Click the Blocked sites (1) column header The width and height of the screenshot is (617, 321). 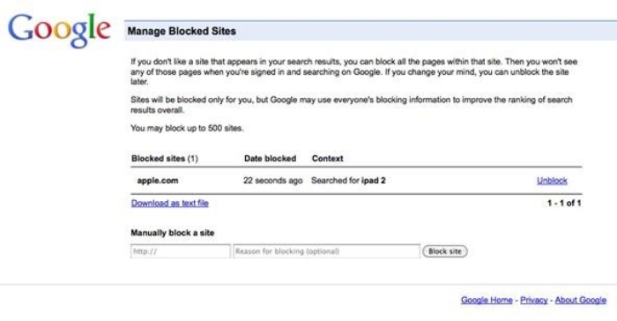165,159
